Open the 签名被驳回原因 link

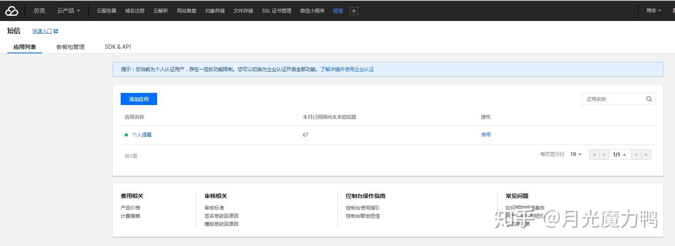pyautogui.click(x=221, y=216)
